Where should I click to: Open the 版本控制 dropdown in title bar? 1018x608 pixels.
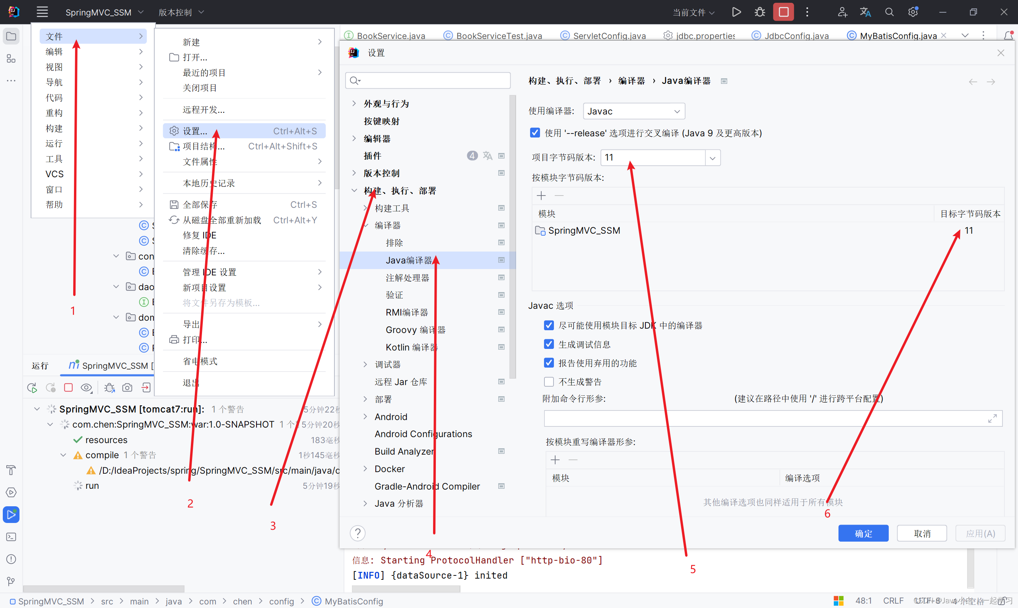(181, 12)
